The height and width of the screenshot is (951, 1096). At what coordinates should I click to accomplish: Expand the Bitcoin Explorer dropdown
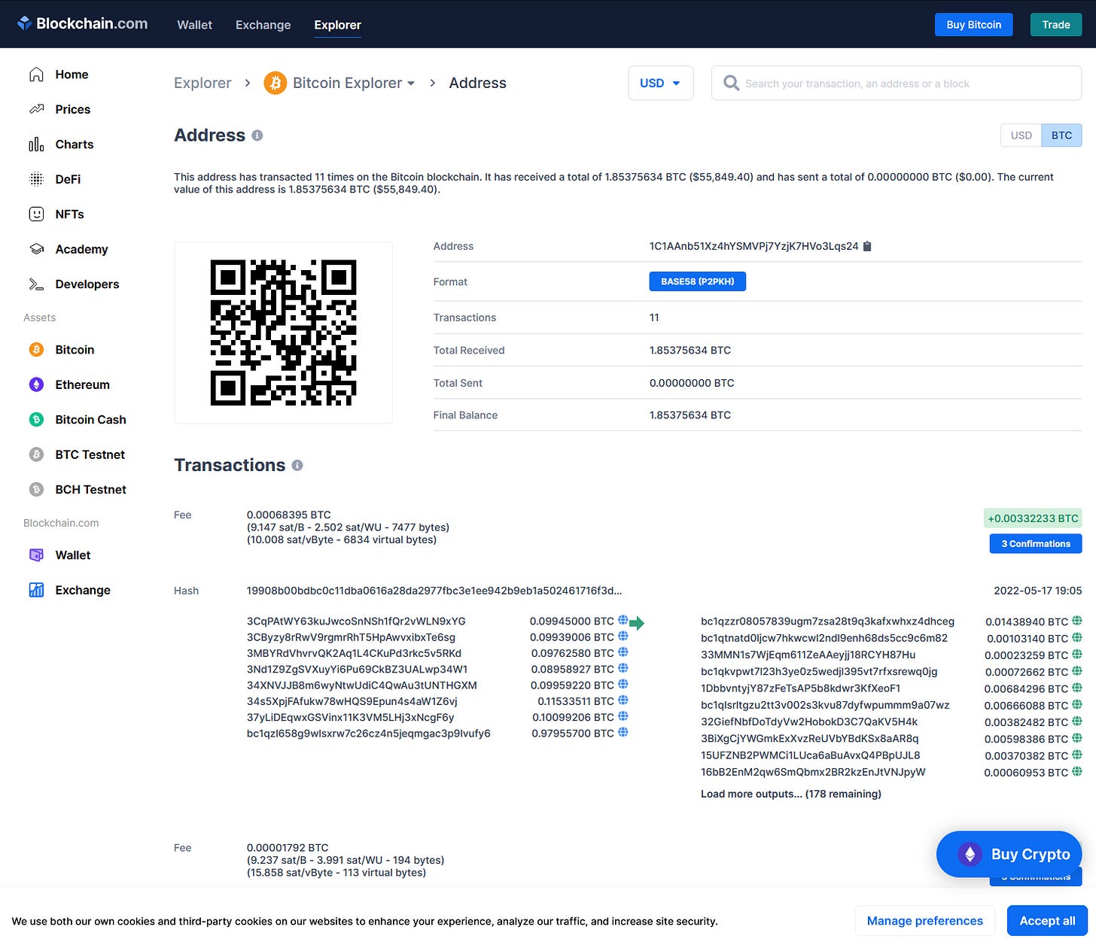pyautogui.click(x=411, y=84)
